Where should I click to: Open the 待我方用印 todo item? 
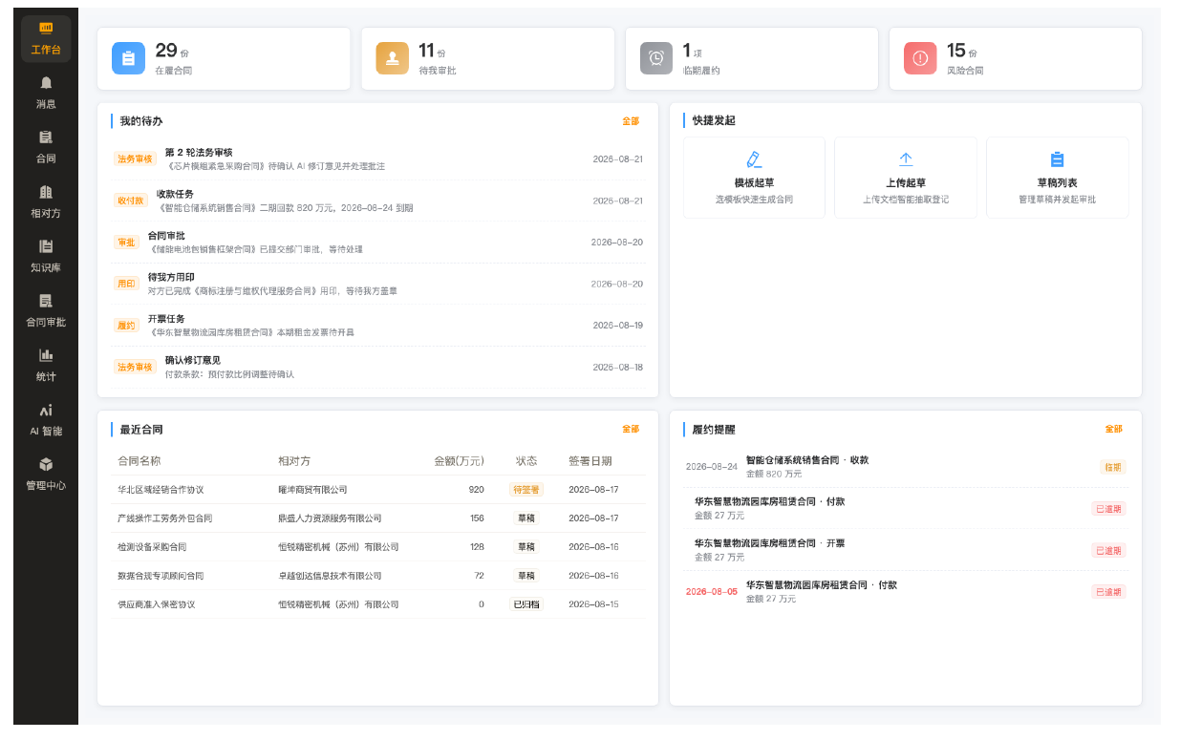(x=378, y=284)
